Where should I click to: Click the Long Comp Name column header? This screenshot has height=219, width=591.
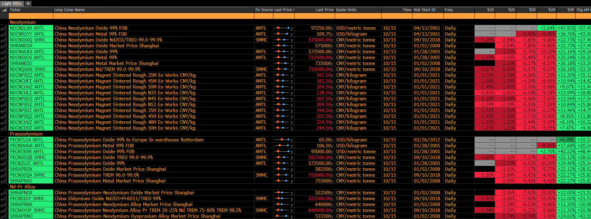pos(154,10)
